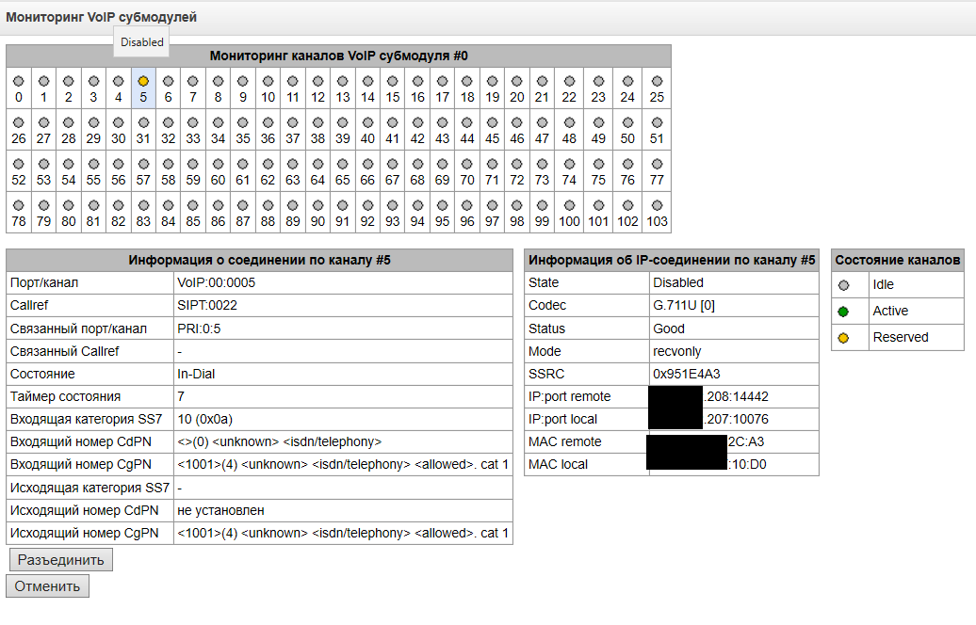Click the 'не установлен' CdPN value

point(221,510)
